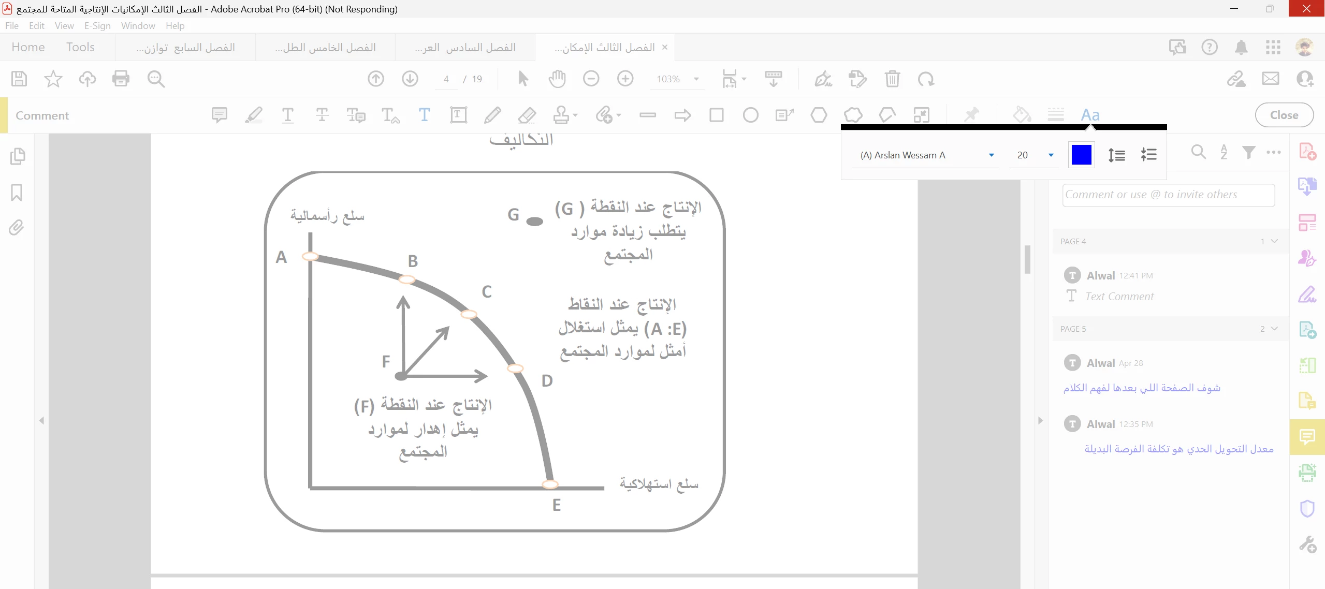Toggle the bookmarks panel

click(x=17, y=193)
